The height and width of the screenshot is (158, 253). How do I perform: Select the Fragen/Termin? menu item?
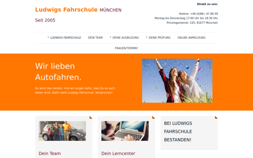point(126,48)
